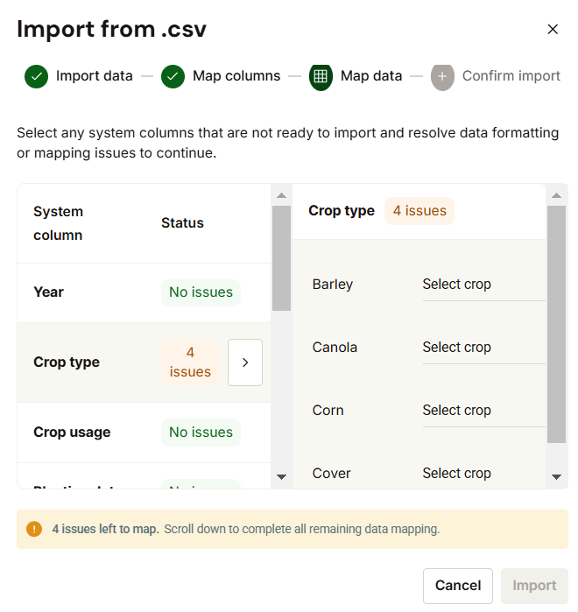Open Select crop dropdown for Corn
This screenshot has width=578, height=612.
(x=483, y=411)
